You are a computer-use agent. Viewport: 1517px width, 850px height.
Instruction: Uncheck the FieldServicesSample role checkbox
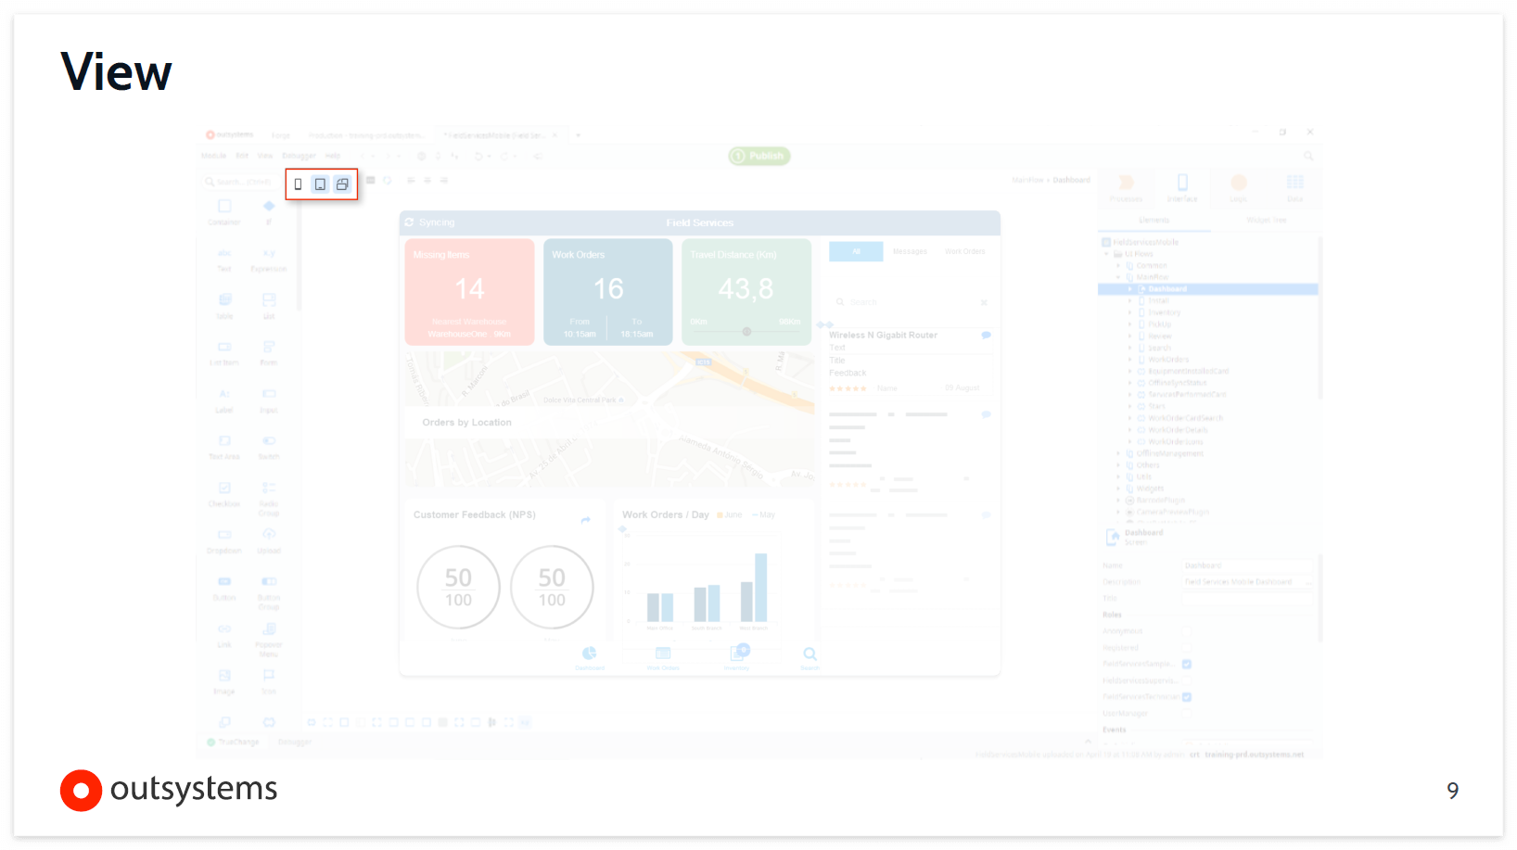pyautogui.click(x=1187, y=664)
